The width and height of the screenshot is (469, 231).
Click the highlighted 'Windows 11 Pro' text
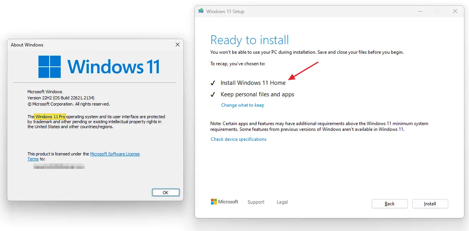[x=50, y=116]
